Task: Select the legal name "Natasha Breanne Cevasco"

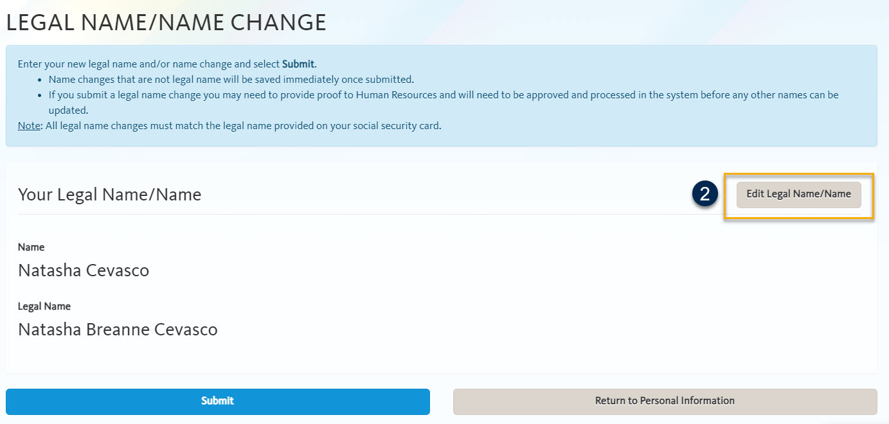Action: click(118, 330)
